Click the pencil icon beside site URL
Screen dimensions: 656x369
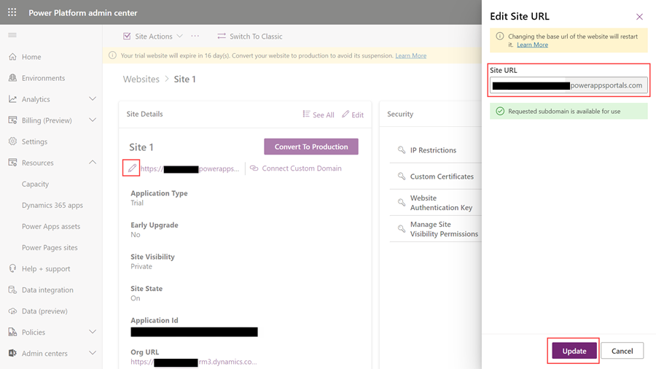click(132, 168)
